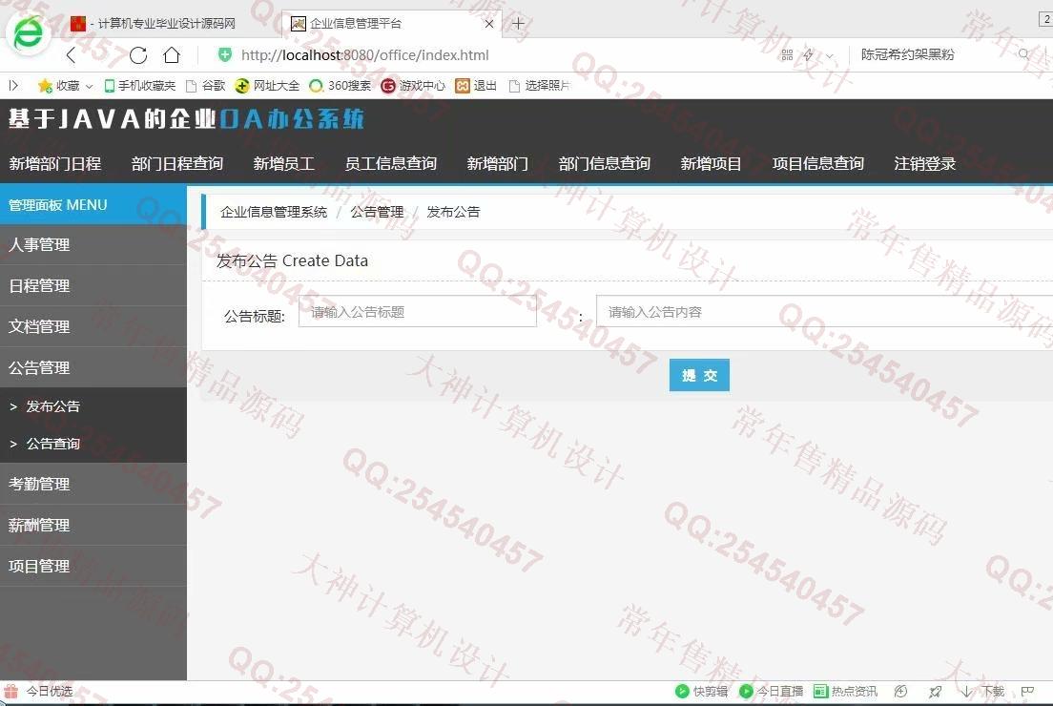
Task: Click the 提交 submit button
Action: (699, 375)
